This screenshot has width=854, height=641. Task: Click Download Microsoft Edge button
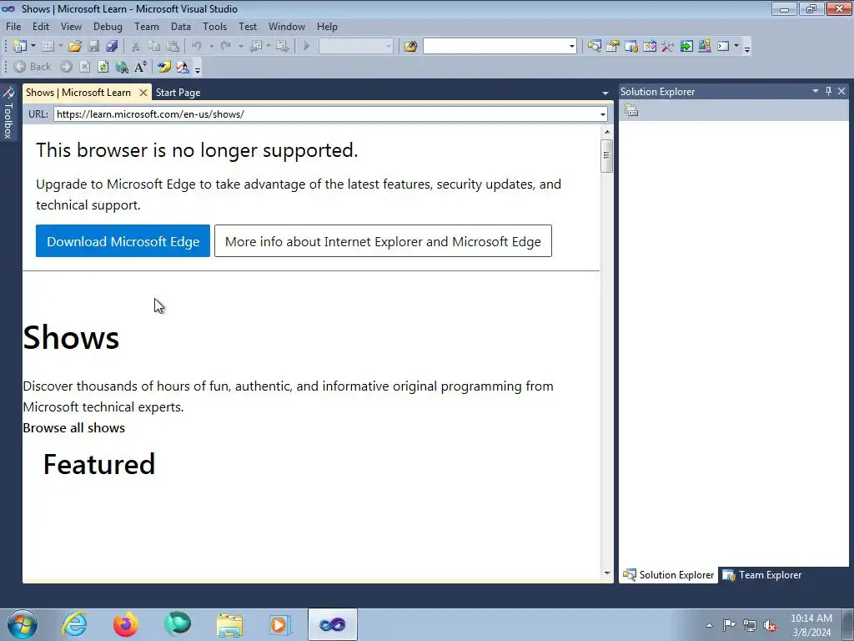click(x=123, y=241)
